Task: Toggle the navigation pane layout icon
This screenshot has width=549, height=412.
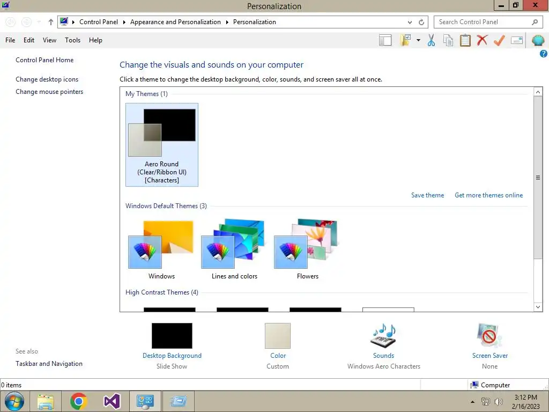Action: 385,40
